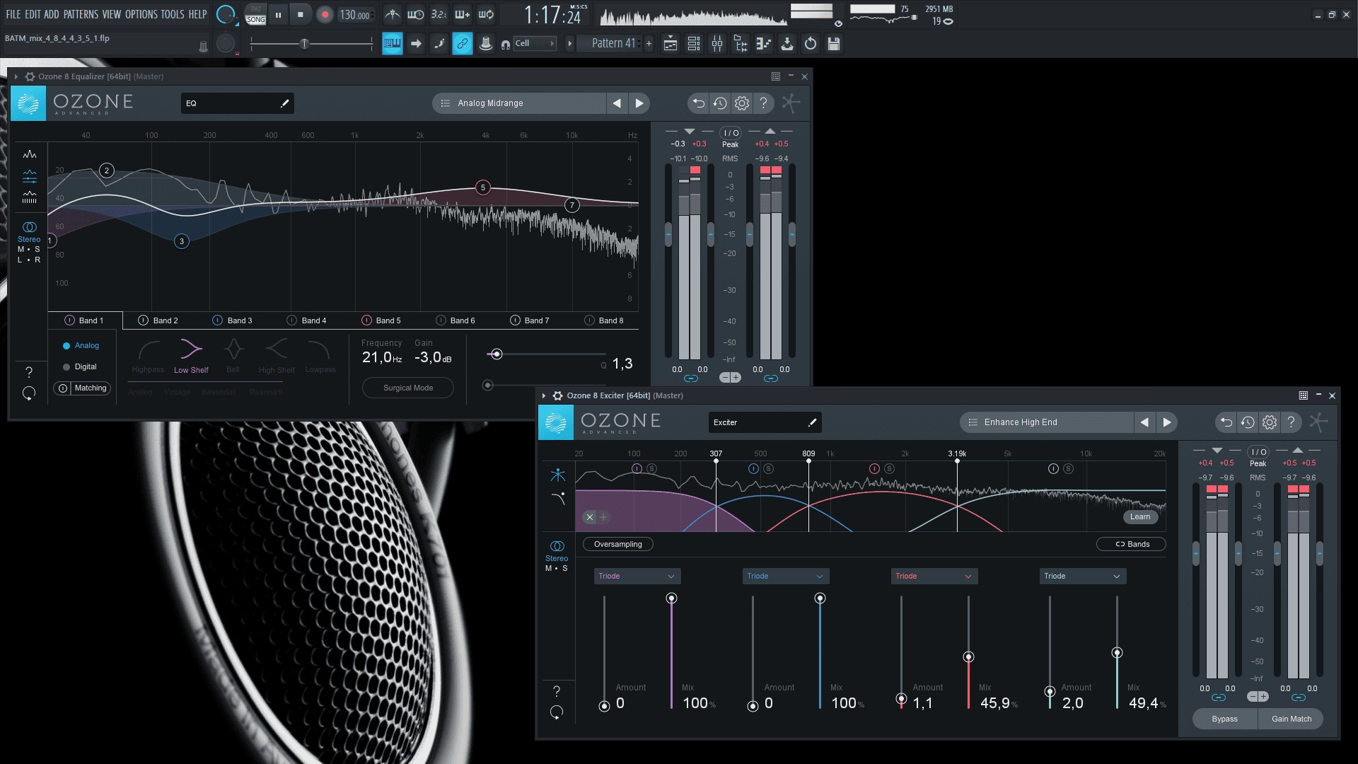The image size is (1358, 764).
Task: Add new pattern with plus button
Action: click(x=649, y=44)
